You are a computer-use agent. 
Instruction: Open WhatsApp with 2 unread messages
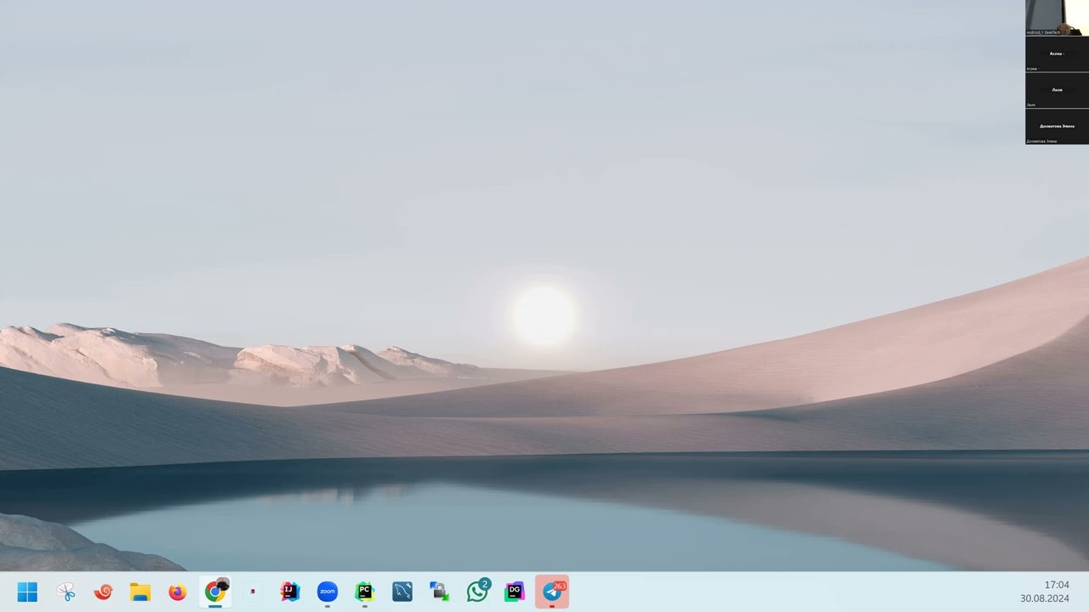[477, 592]
